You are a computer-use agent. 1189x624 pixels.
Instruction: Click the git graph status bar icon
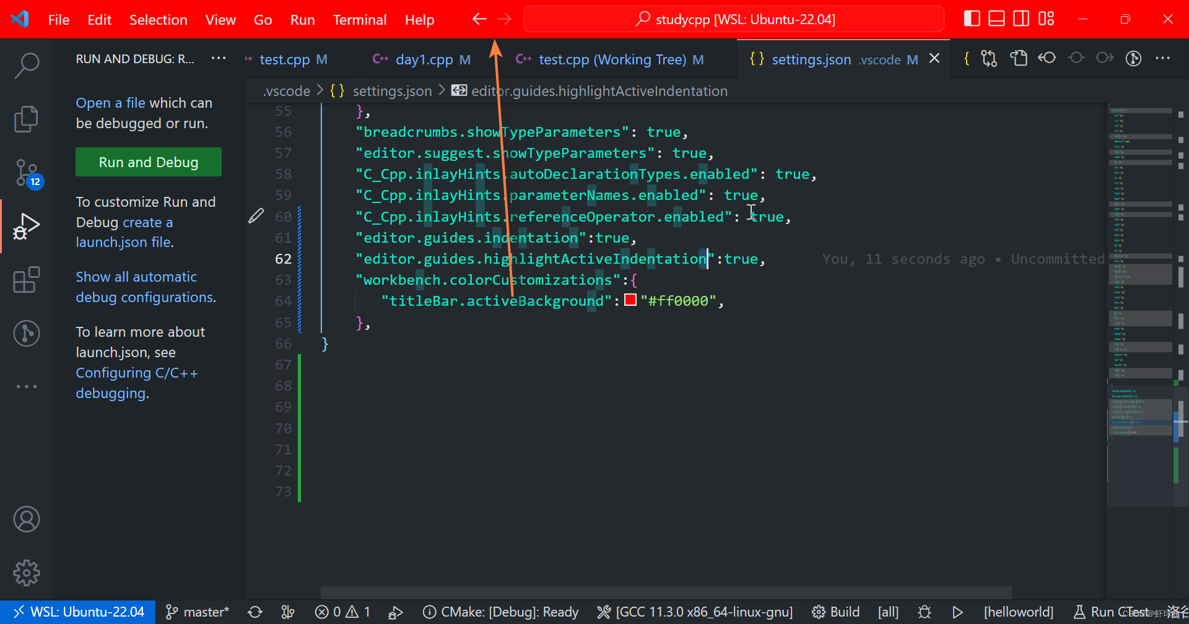click(x=288, y=612)
